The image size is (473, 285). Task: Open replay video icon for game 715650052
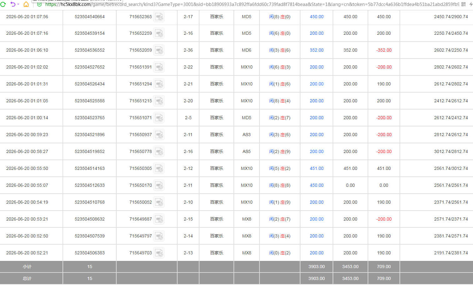[x=159, y=202]
